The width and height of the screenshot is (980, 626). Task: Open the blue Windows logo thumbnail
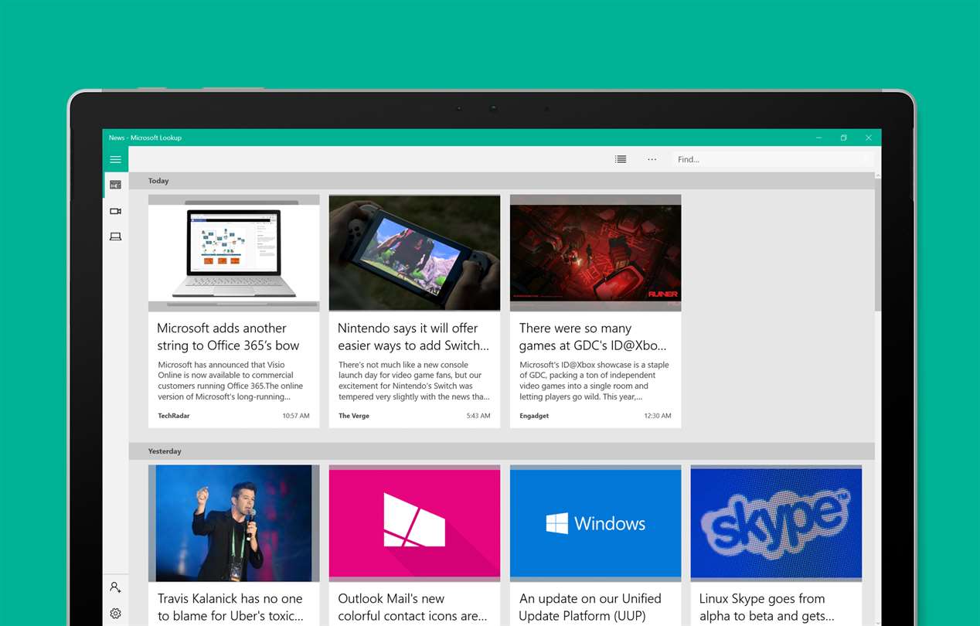coord(595,523)
